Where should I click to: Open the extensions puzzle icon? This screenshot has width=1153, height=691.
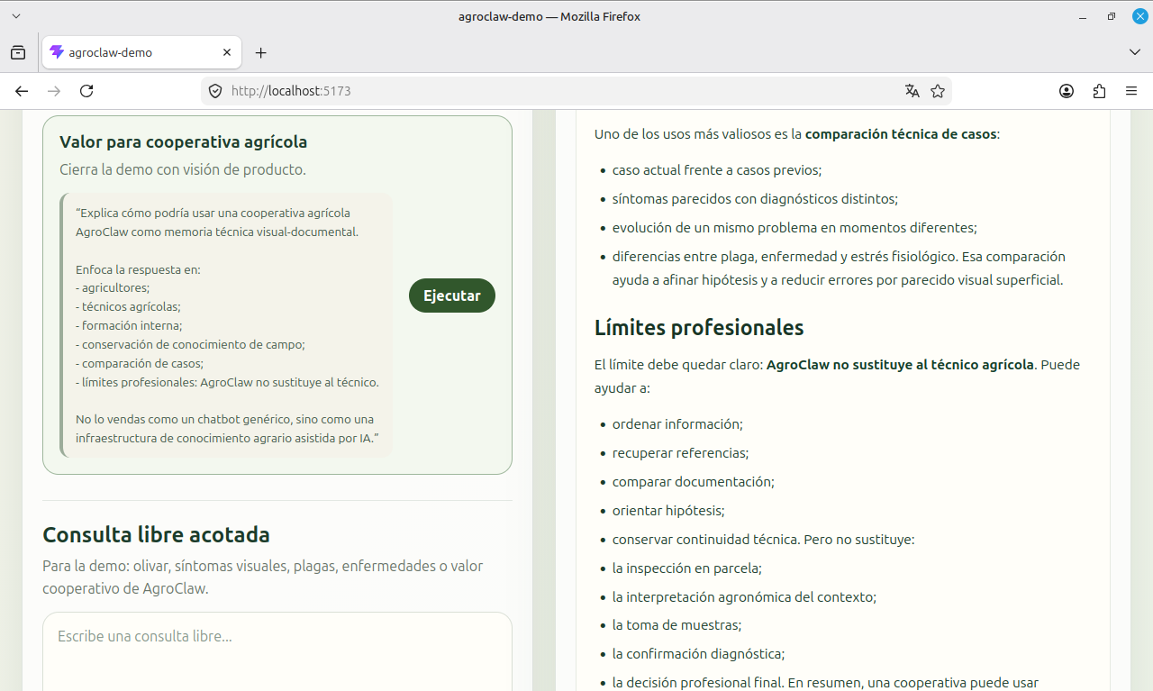[x=1099, y=91]
